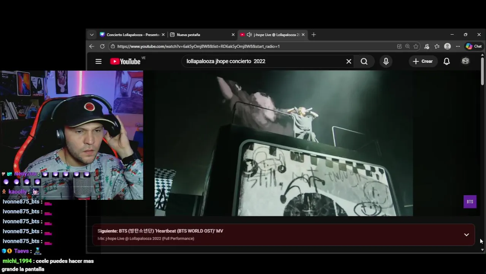Open the Copilot Chat button
The height and width of the screenshot is (274, 486).
point(474,46)
